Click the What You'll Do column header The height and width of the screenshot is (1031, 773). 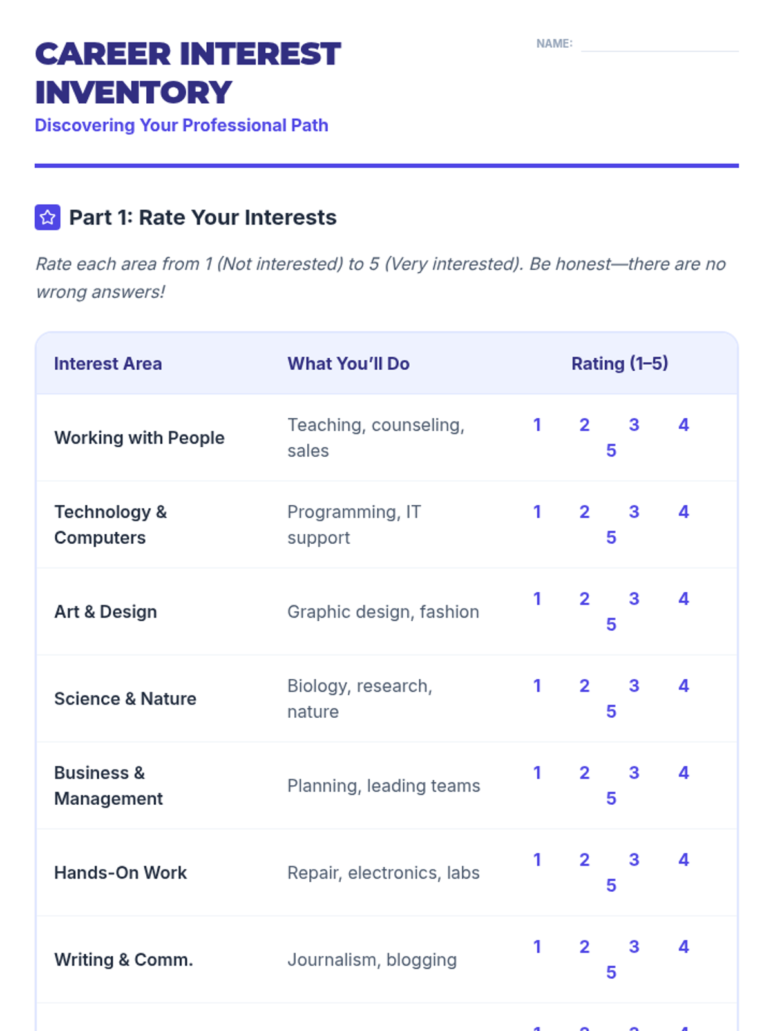(x=348, y=363)
